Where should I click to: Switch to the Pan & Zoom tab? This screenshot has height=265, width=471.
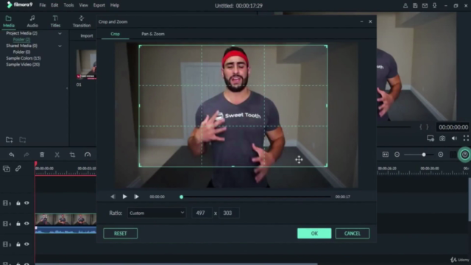(x=153, y=34)
